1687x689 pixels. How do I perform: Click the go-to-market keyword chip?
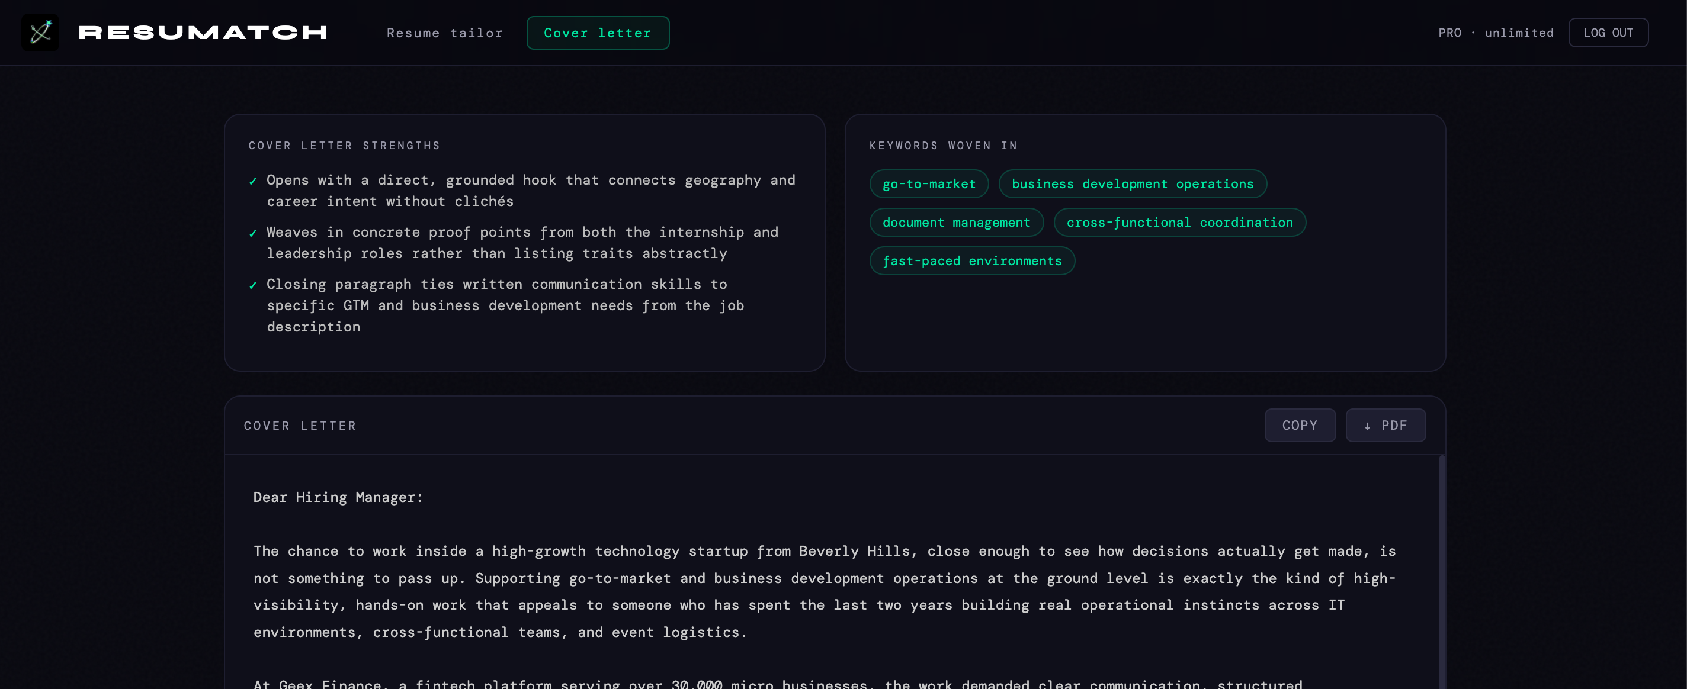pyautogui.click(x=929, y=184)
